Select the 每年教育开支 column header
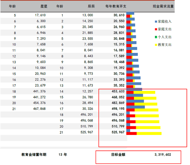Image resolution: width=190 pixels, height=165 pixels. click(116, 6)
